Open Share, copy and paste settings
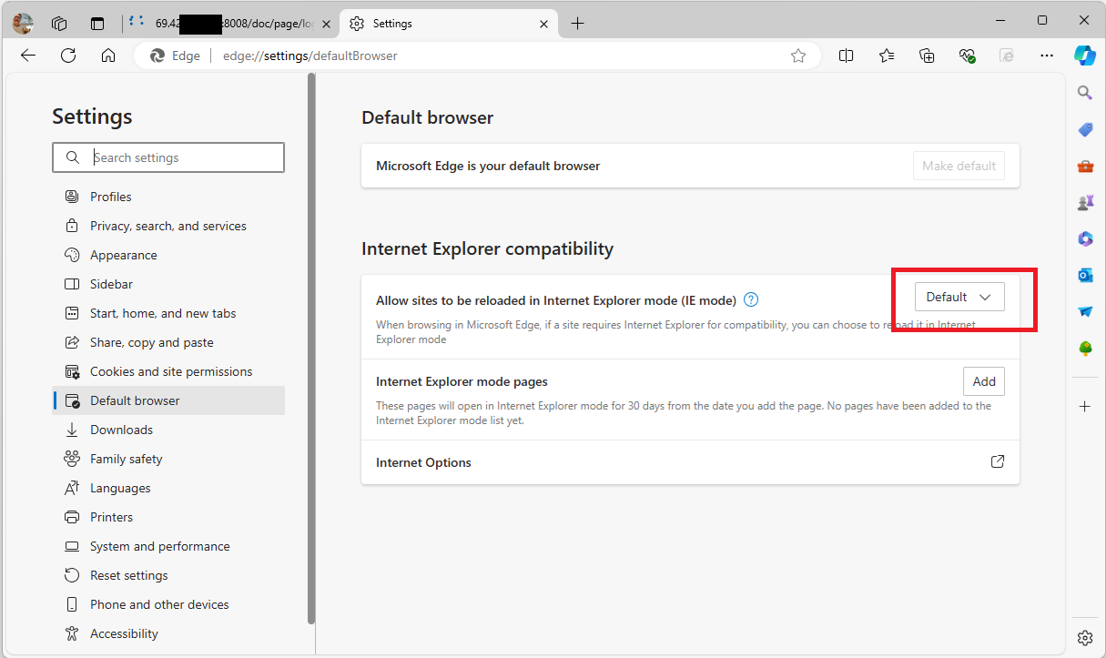This screenshot has height=658, width=1106. coord(169,342)
